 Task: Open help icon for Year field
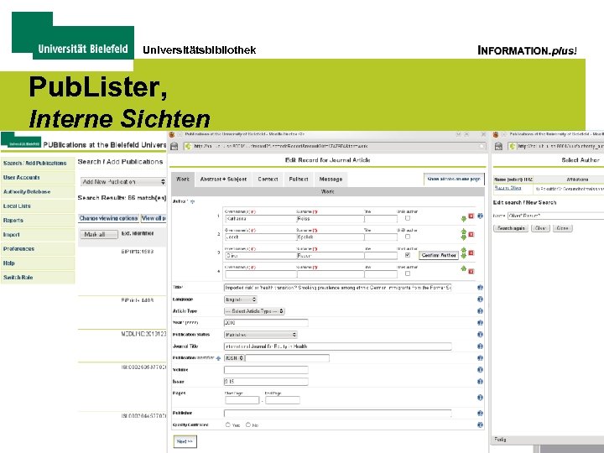[x=480, y=323]
